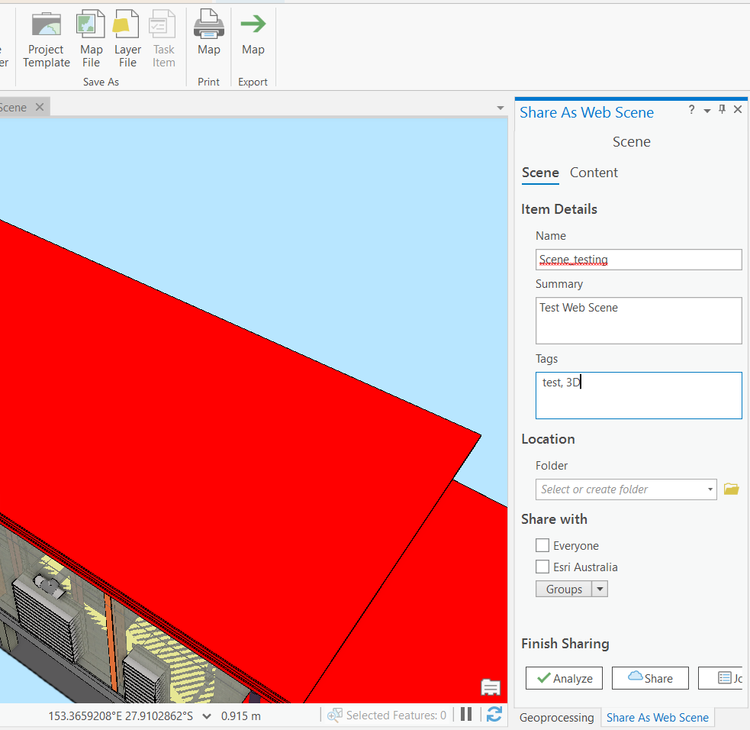The image size is (750, 730).
Task: Open the Print Map tool
Action: click(208, 23)
